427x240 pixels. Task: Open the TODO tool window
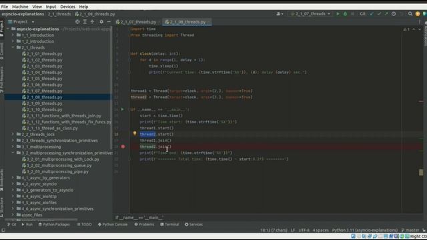pos(84,225)
